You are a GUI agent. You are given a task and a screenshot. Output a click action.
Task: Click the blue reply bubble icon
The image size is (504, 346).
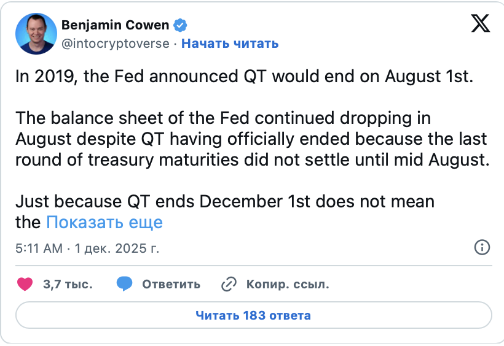pos(124,284)
